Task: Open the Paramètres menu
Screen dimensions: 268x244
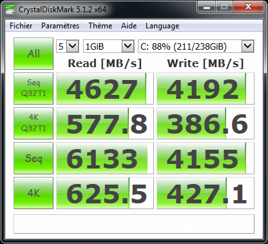Action: point(60,26)
